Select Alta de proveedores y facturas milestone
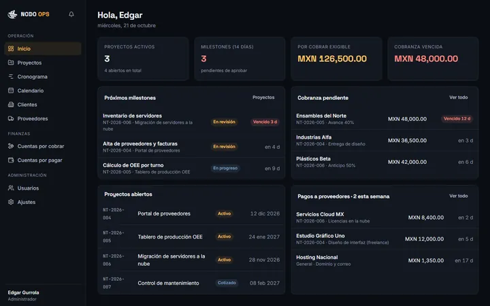 pyautogui.click(x=191, y=146)
